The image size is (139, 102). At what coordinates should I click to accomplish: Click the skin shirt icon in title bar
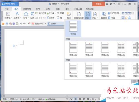[x=111, y=4]
